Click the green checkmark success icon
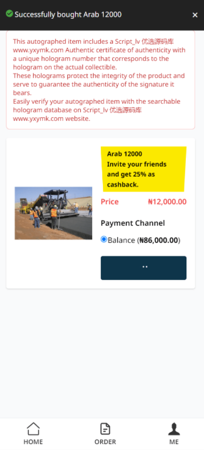This screenshot has width=204, height=450. (9, 13)
